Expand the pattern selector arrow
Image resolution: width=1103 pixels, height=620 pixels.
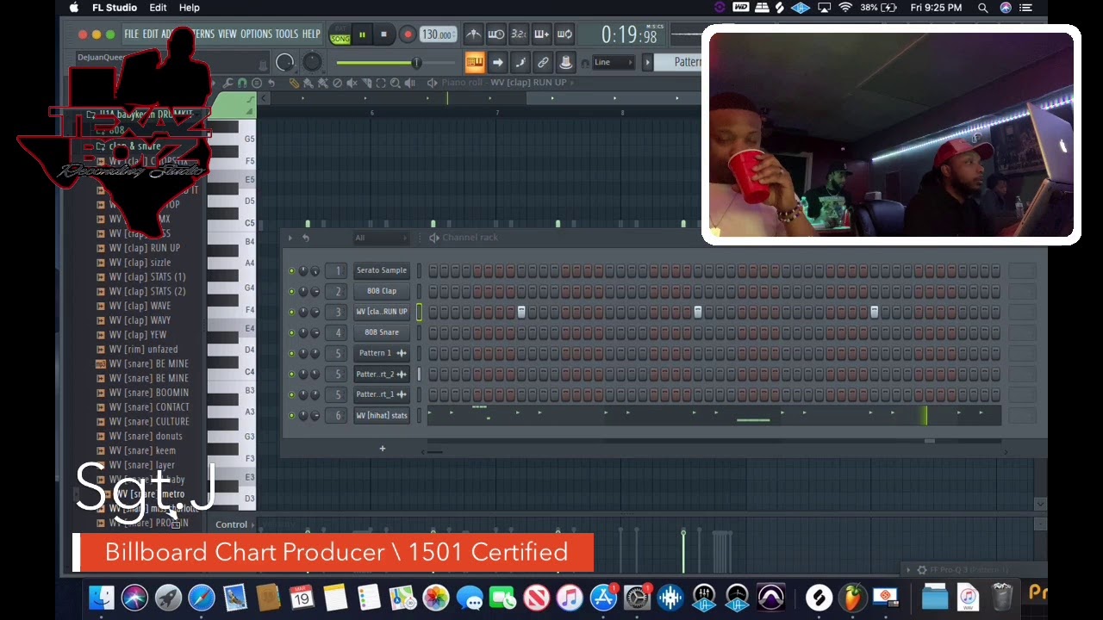pyautogui.click(x=647, y=62)
